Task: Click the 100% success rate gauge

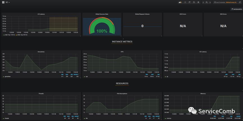Action: pyautogui.click(x=102, y=26)
